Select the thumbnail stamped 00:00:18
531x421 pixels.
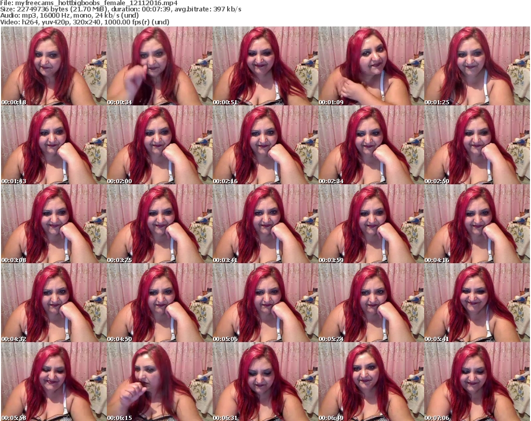pyautogui.click(x=54, y=66)
